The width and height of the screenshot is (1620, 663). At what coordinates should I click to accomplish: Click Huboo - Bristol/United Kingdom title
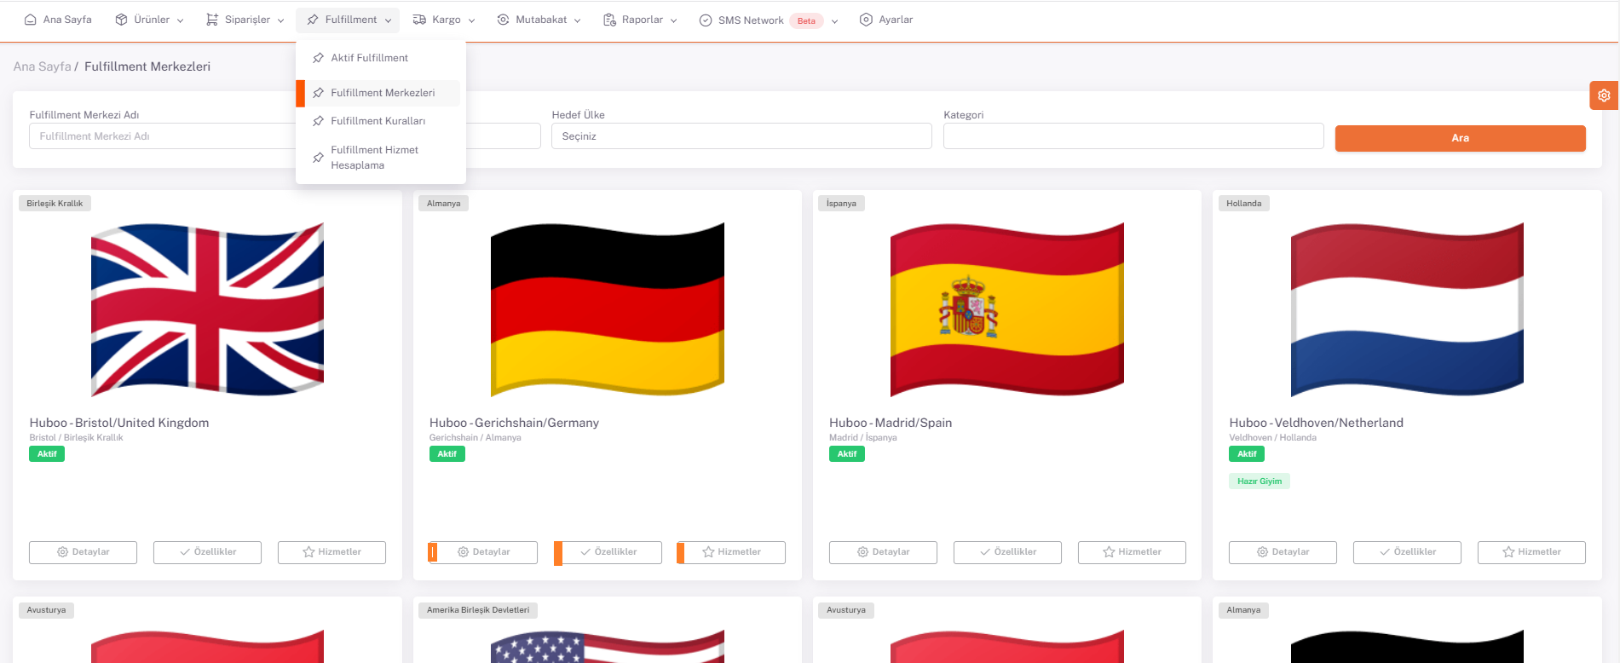[119, 423]
